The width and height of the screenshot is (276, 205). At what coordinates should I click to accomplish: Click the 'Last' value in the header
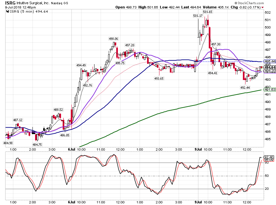pos(191,7)
